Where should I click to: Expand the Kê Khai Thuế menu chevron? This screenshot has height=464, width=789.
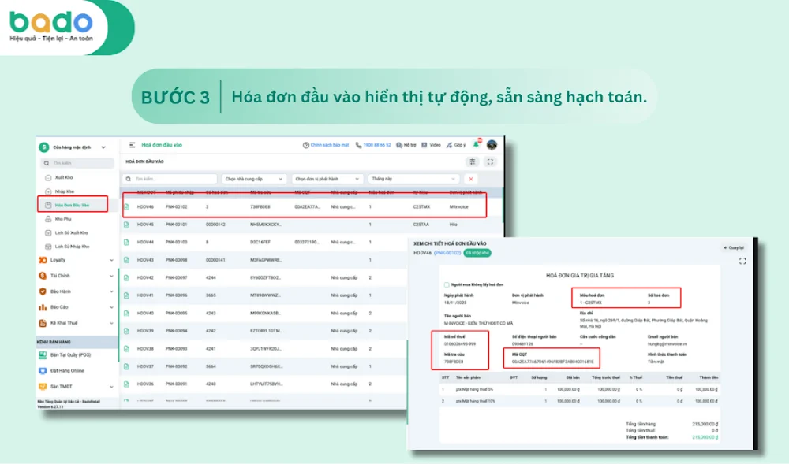pyautogui.click(x=111, y=323)
